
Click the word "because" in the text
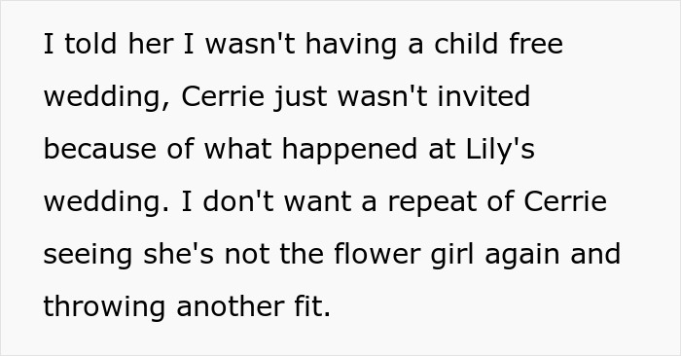coord(100,149)
